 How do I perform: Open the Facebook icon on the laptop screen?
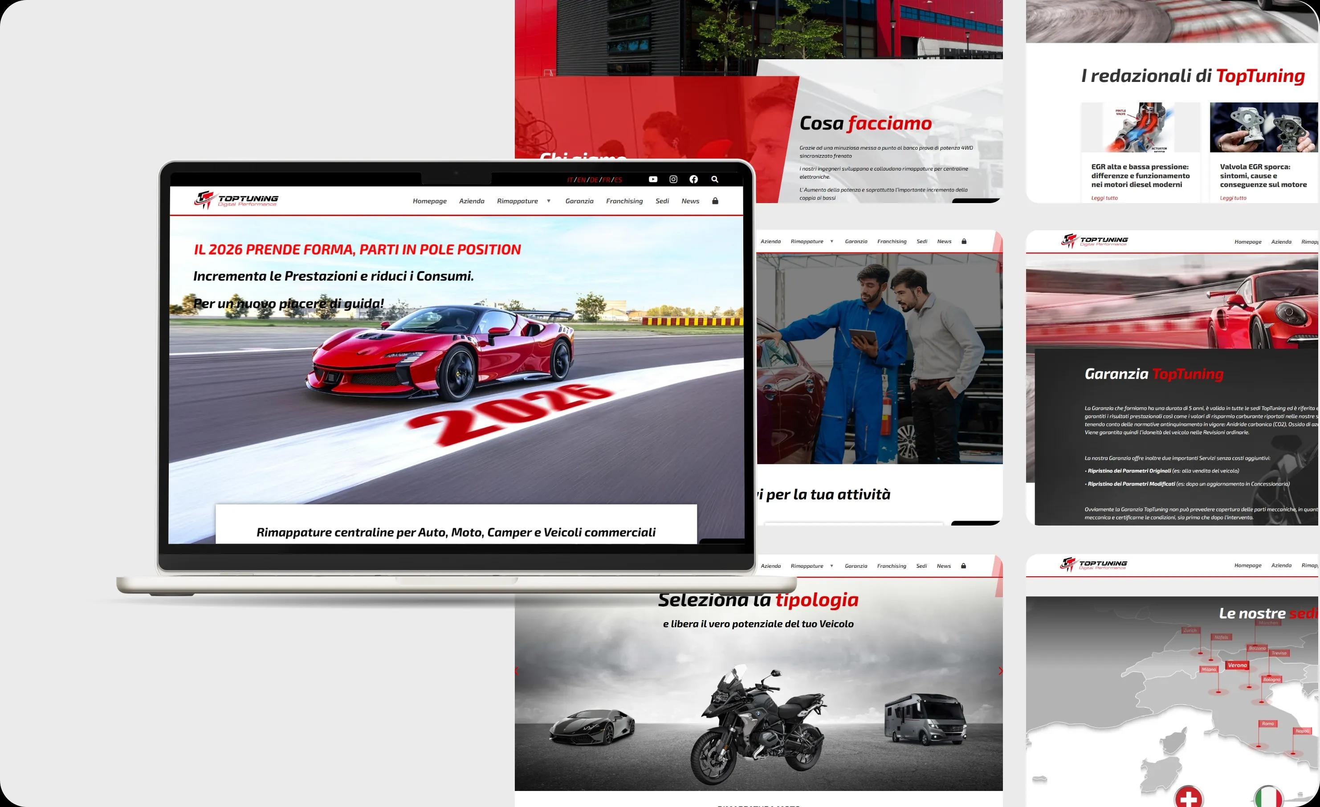coord(694,179)
